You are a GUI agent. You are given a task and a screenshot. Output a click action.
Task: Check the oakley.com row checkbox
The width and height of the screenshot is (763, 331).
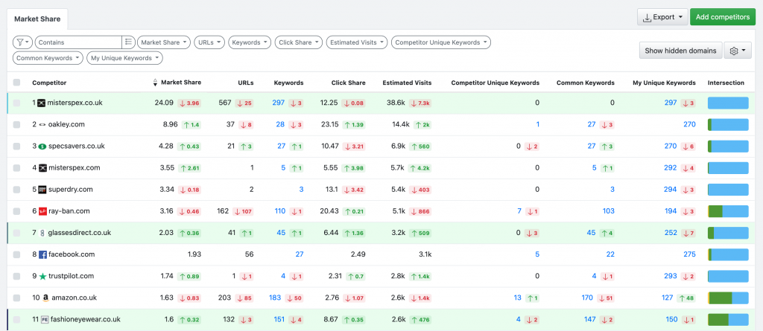17,124
